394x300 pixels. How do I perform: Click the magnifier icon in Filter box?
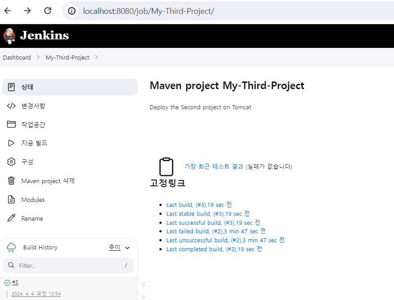[11, 266]
